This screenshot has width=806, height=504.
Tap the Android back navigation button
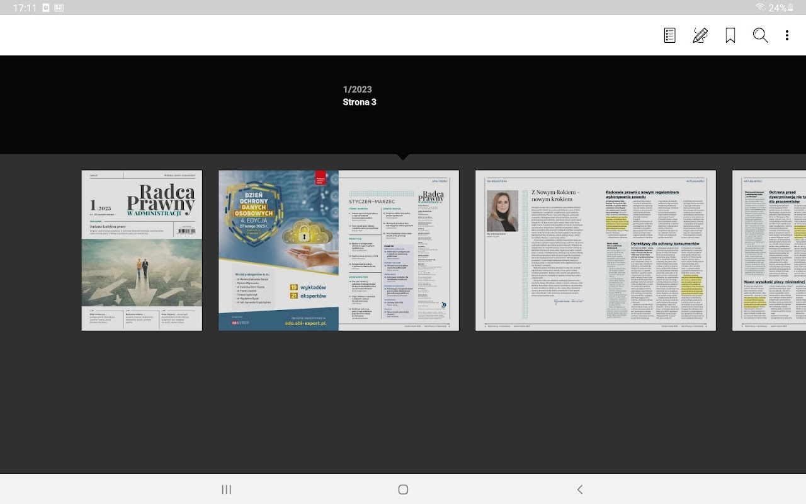tap(580, 490)
